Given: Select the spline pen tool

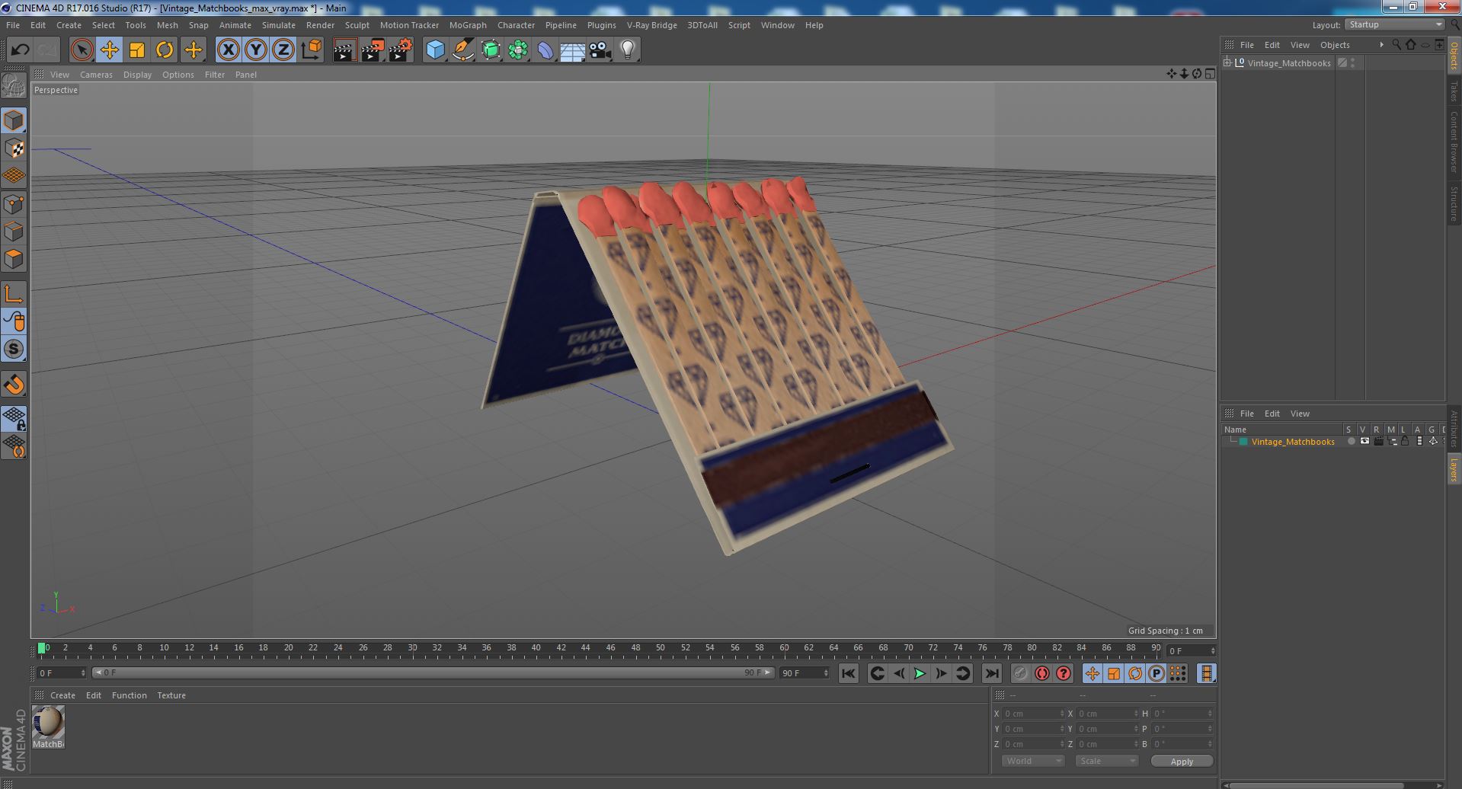Looking at the screenshot, I should coord(463,50).
